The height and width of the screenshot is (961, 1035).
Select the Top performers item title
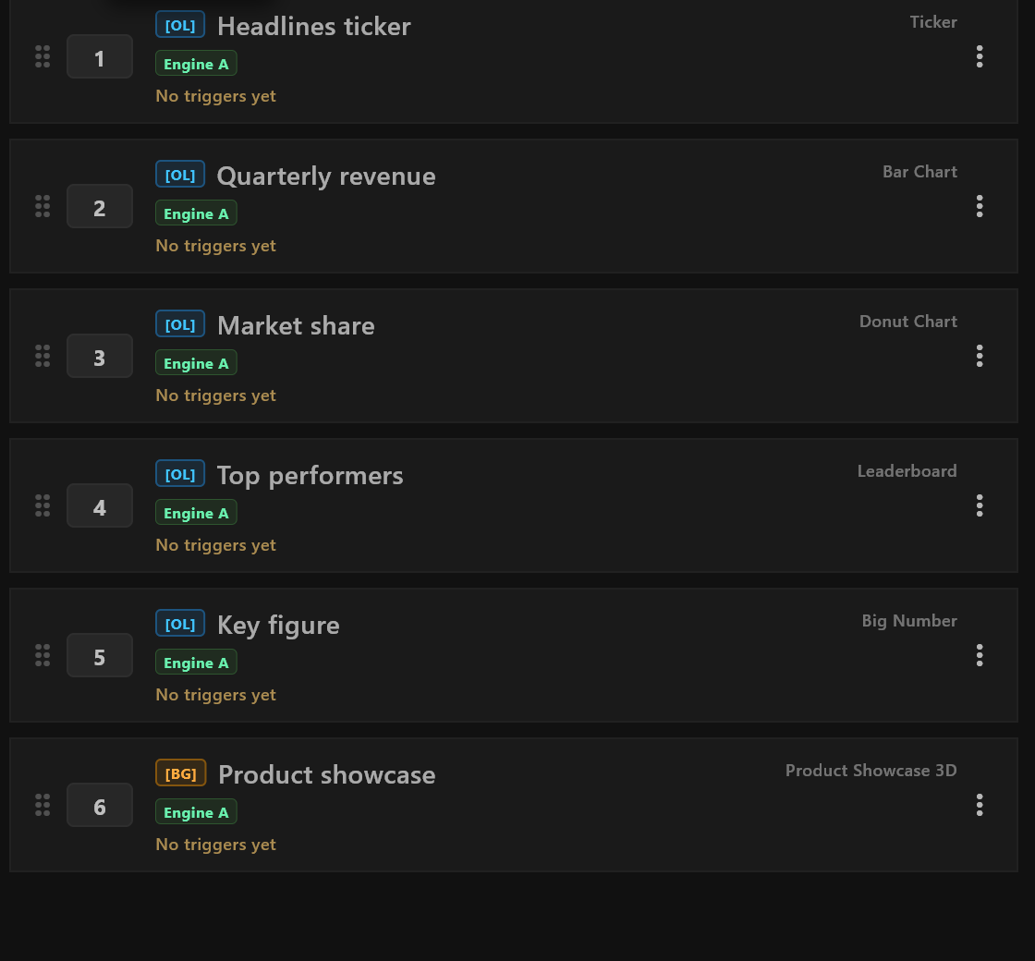(310, 476)
